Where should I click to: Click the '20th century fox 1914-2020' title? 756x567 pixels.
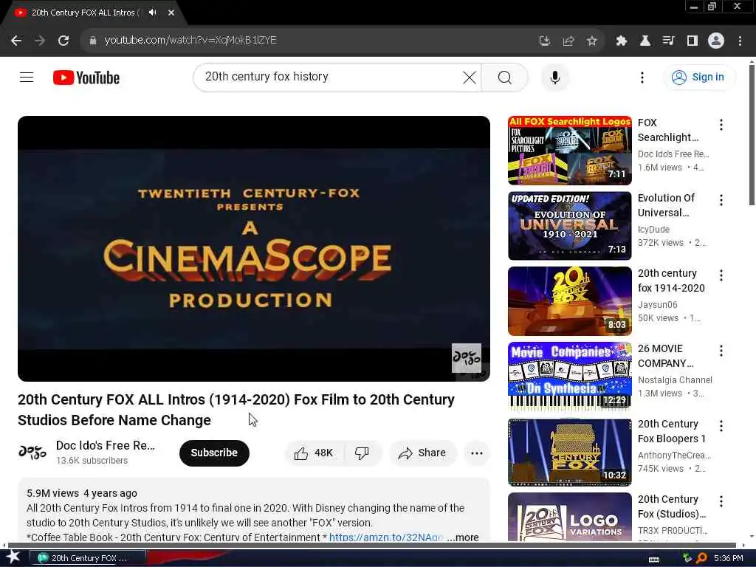click(671, 281)
